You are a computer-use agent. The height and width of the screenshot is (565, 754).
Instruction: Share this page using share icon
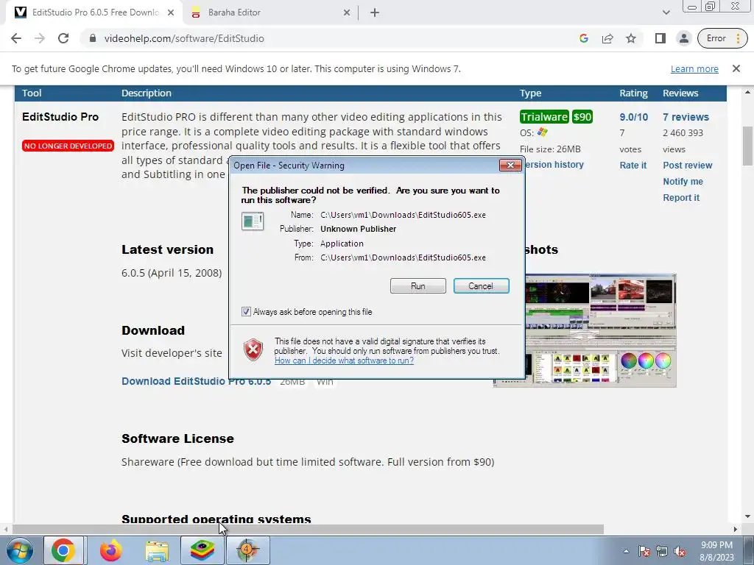tap(607, 38)
